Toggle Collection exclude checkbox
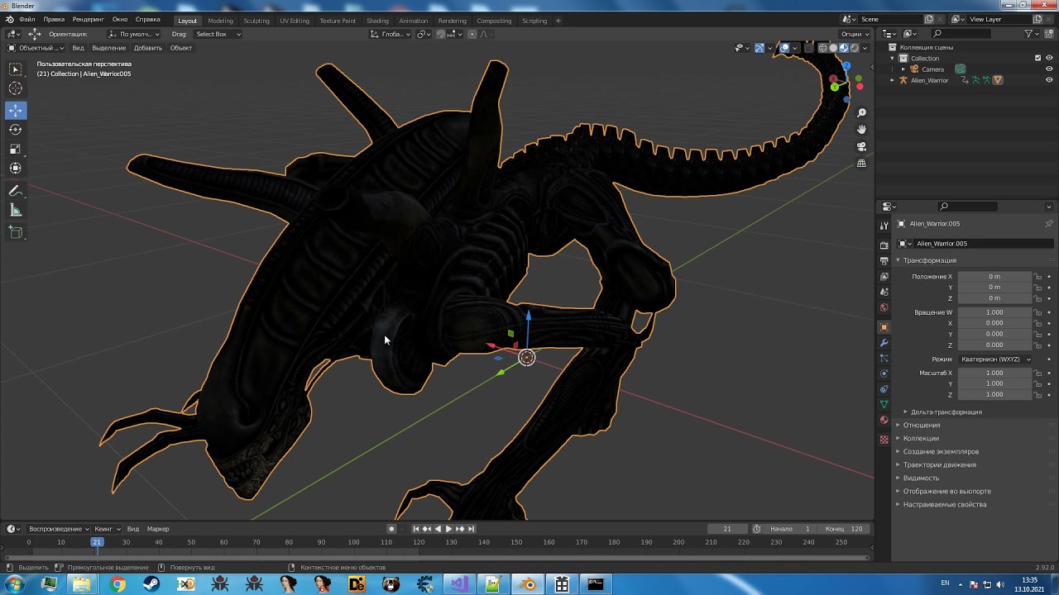Image resolution: width=1059 pixels, height=595 pixels. click(1037, 58)
